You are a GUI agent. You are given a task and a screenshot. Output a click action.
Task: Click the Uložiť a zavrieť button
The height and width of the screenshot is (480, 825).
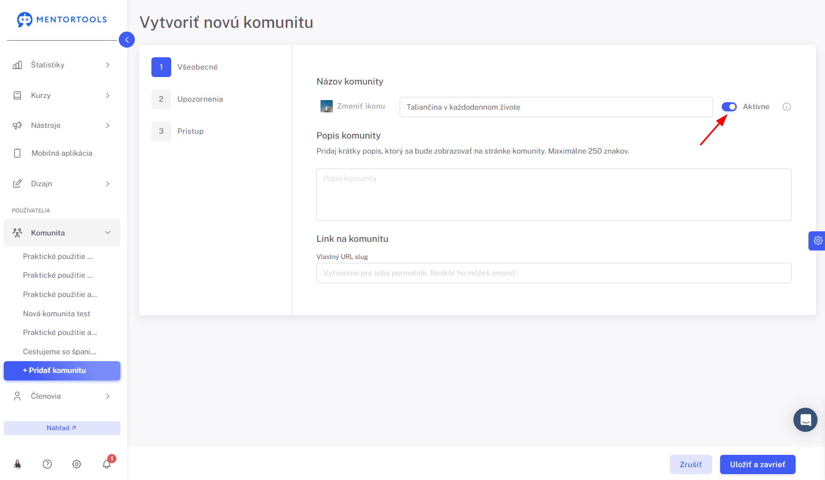tap(758, 464)
